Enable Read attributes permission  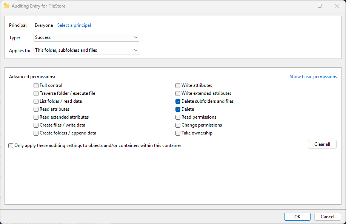pyautogui.click(x=36, y=109)
